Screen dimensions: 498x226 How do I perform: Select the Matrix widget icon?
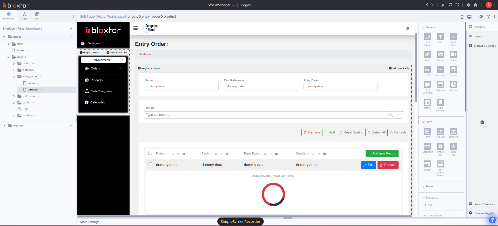427,102
